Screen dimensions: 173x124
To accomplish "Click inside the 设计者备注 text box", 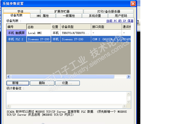I will click(x=66, y=98).
